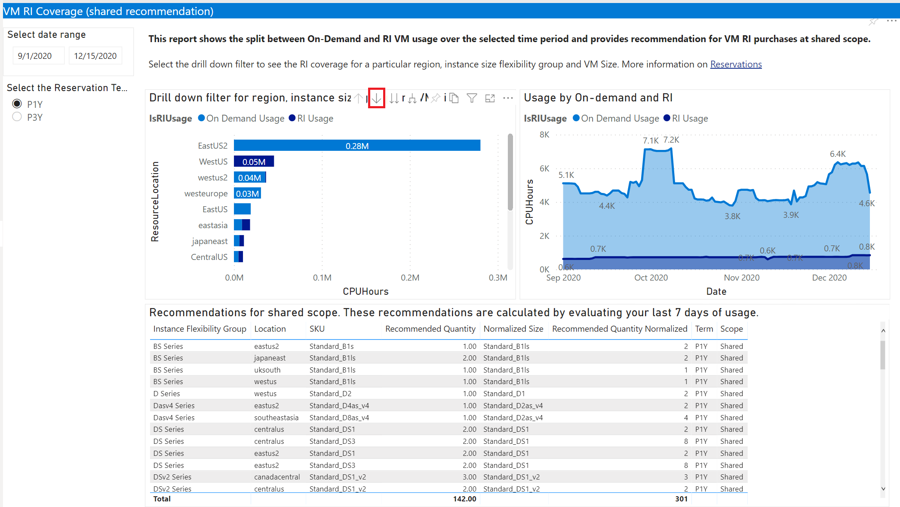The image size is (900, 507).
Task: Open drill down chart in focus mode
Action: coord(490,98)
